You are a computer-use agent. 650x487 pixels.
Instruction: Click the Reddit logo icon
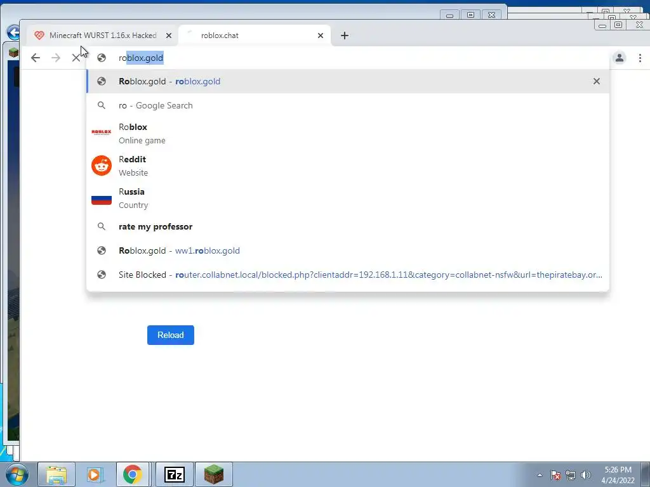click(101, 166)
